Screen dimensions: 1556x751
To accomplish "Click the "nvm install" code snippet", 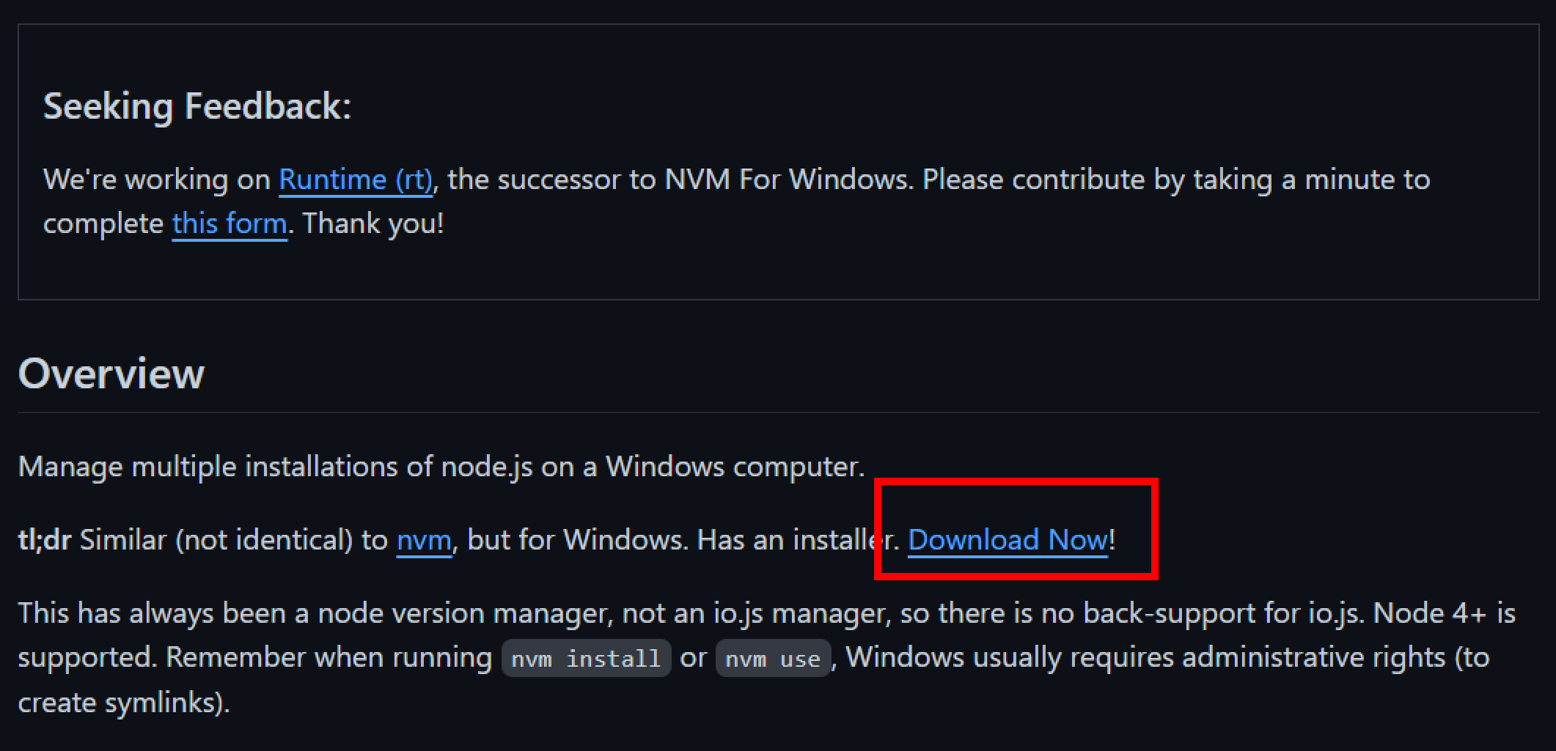I will tap(586, 658).
